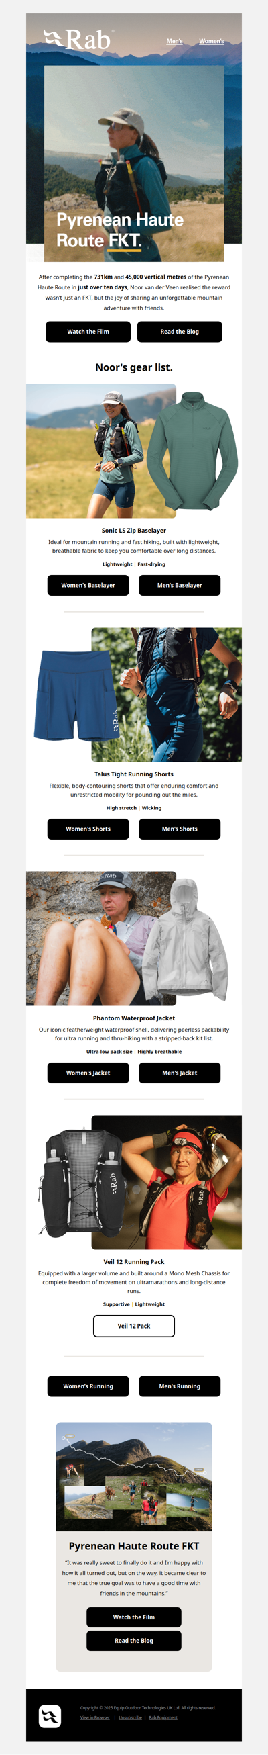268x1755 pixels.
Task: Open the Veil 12 Pack outlined button
Action: click(134, 1326)
